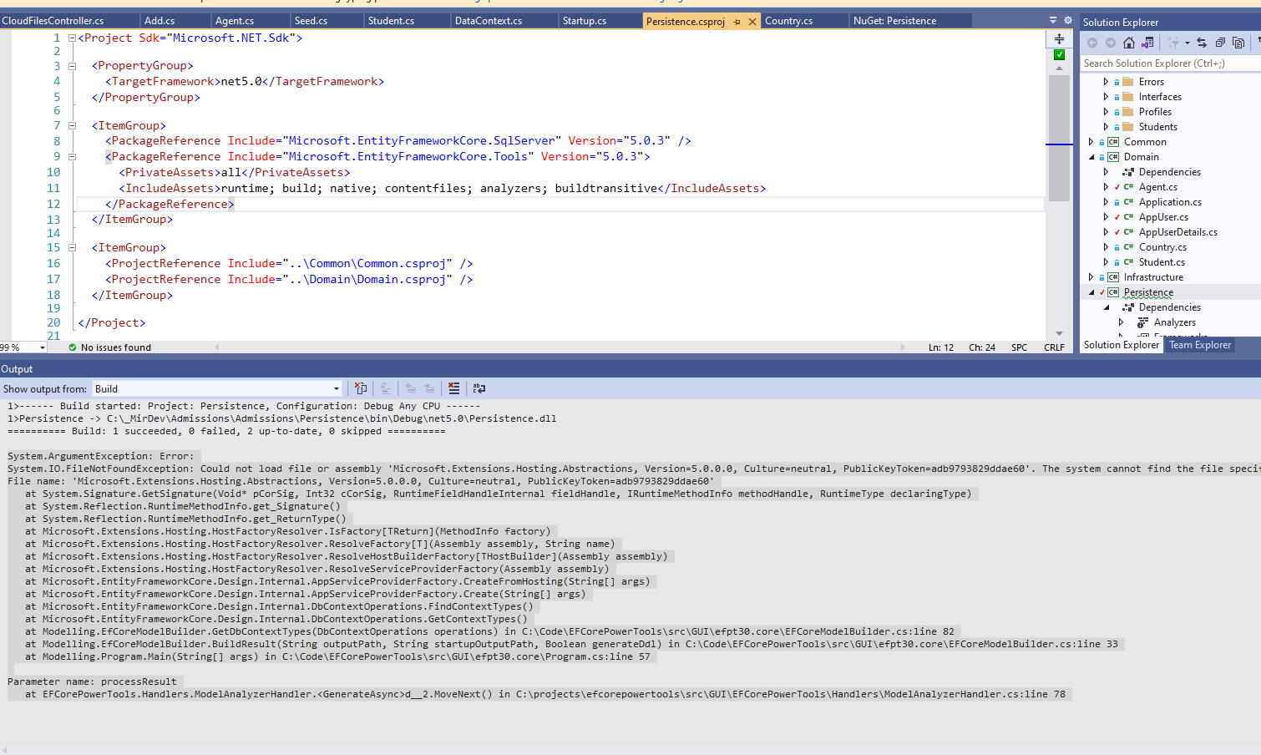This screenshot has height=755, width=1261.
Task: Toggle word wrap in Output window
Action: coord(479,388)
